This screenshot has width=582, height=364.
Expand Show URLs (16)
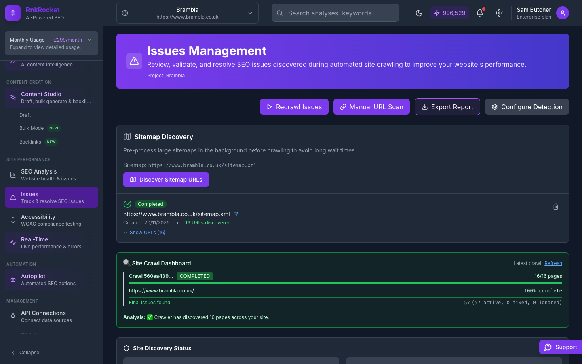145,233
